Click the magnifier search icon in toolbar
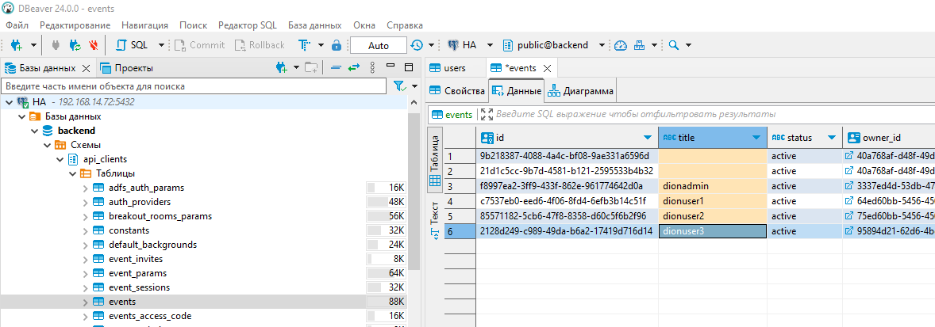The height and width of the screenshot is (327, 935). [674, 44]
